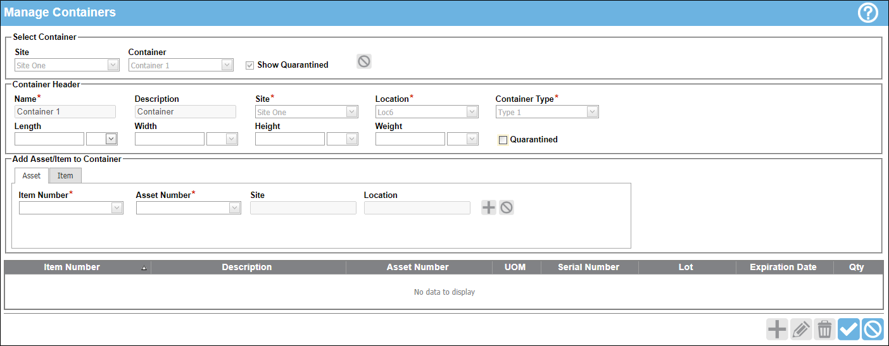Click the blue Cancel icon at bottom right
889x346 pixels.
coord(873,329)
